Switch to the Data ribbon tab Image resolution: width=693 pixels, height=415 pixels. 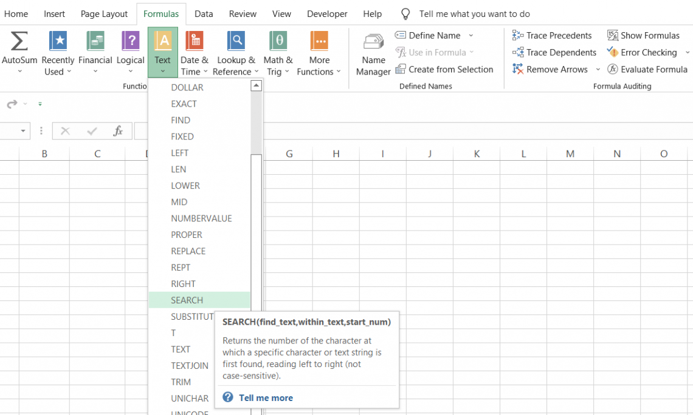click(204, 13)
